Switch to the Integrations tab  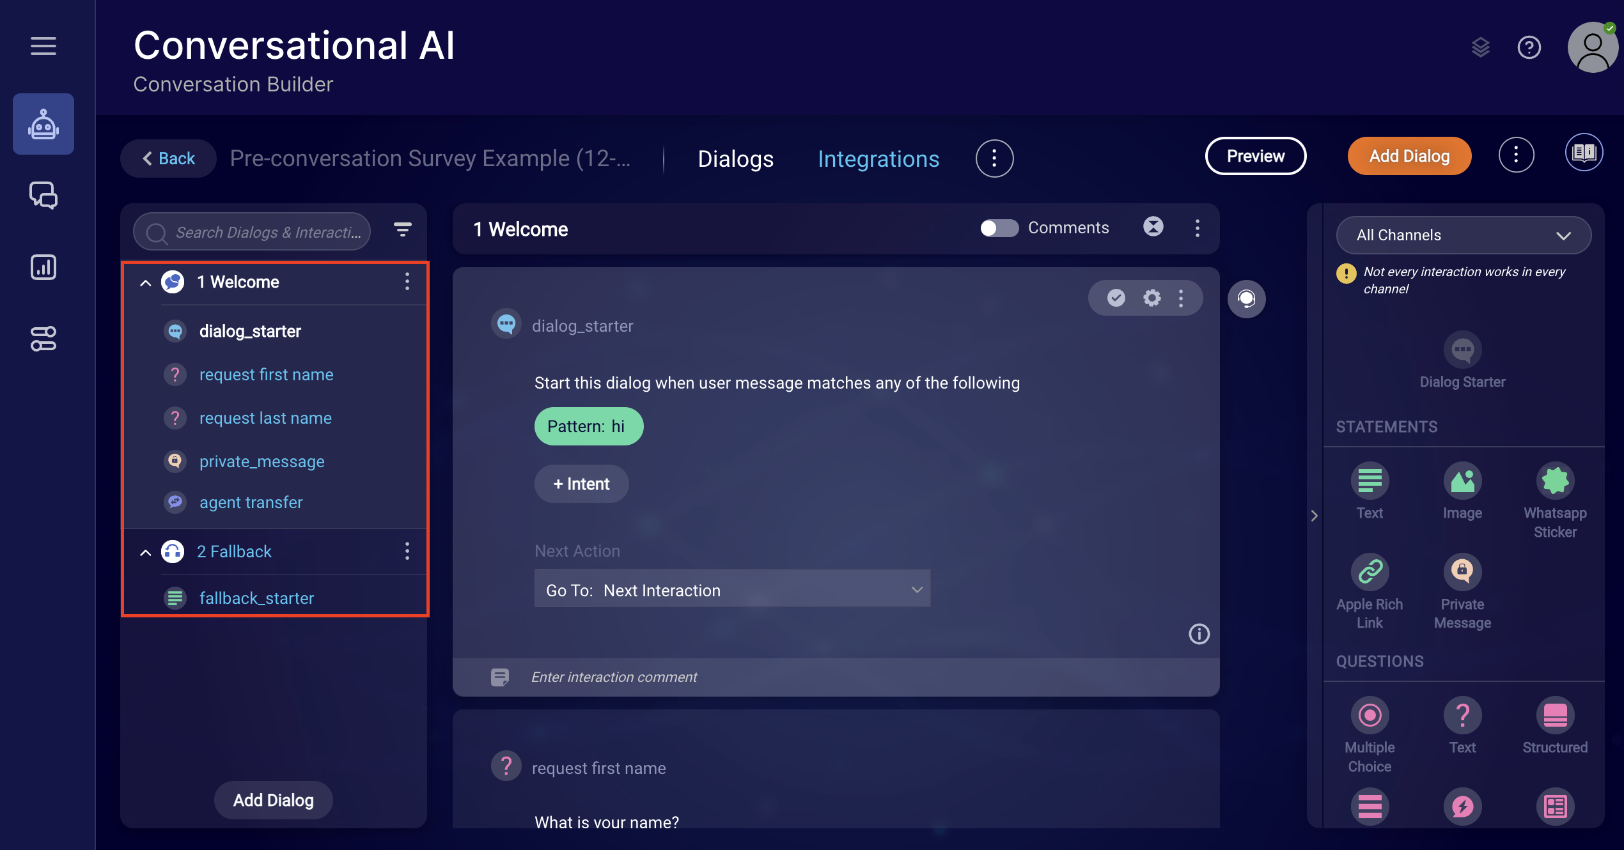(878, 158)
